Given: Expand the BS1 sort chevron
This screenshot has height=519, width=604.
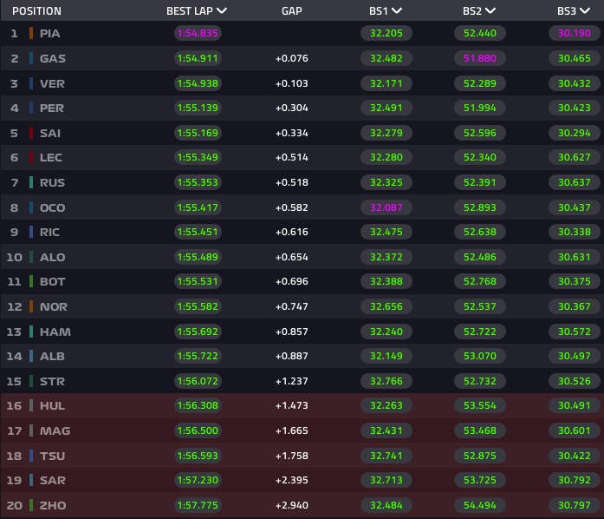Looking at the screenshot, I should coord(396,10).
